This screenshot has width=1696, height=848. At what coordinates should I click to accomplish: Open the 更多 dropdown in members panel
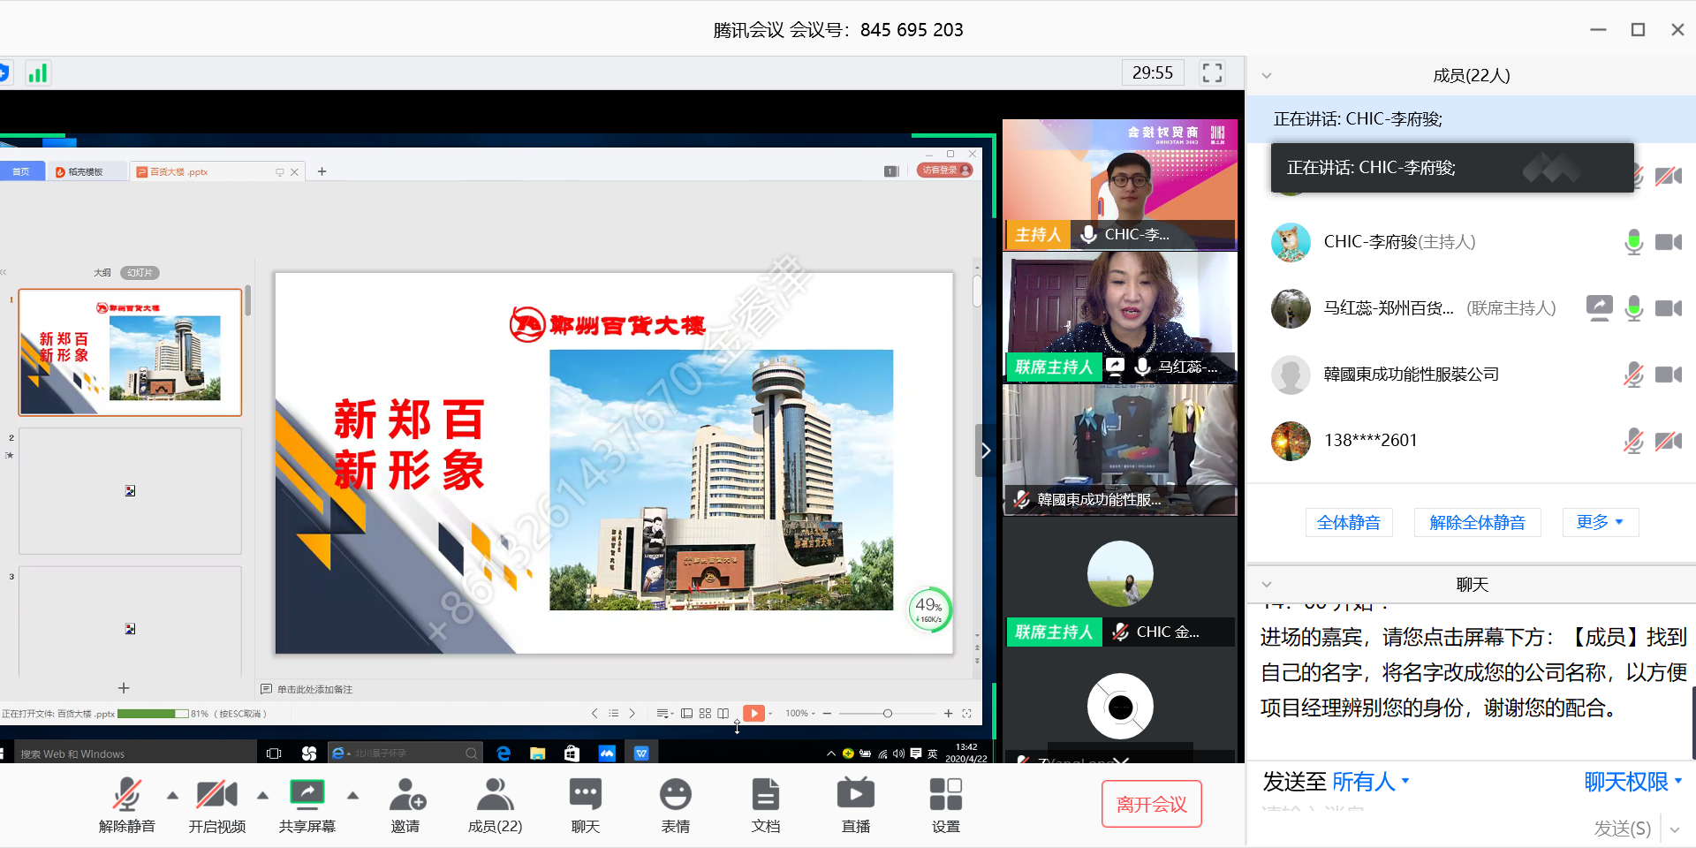click(1600, 522)
